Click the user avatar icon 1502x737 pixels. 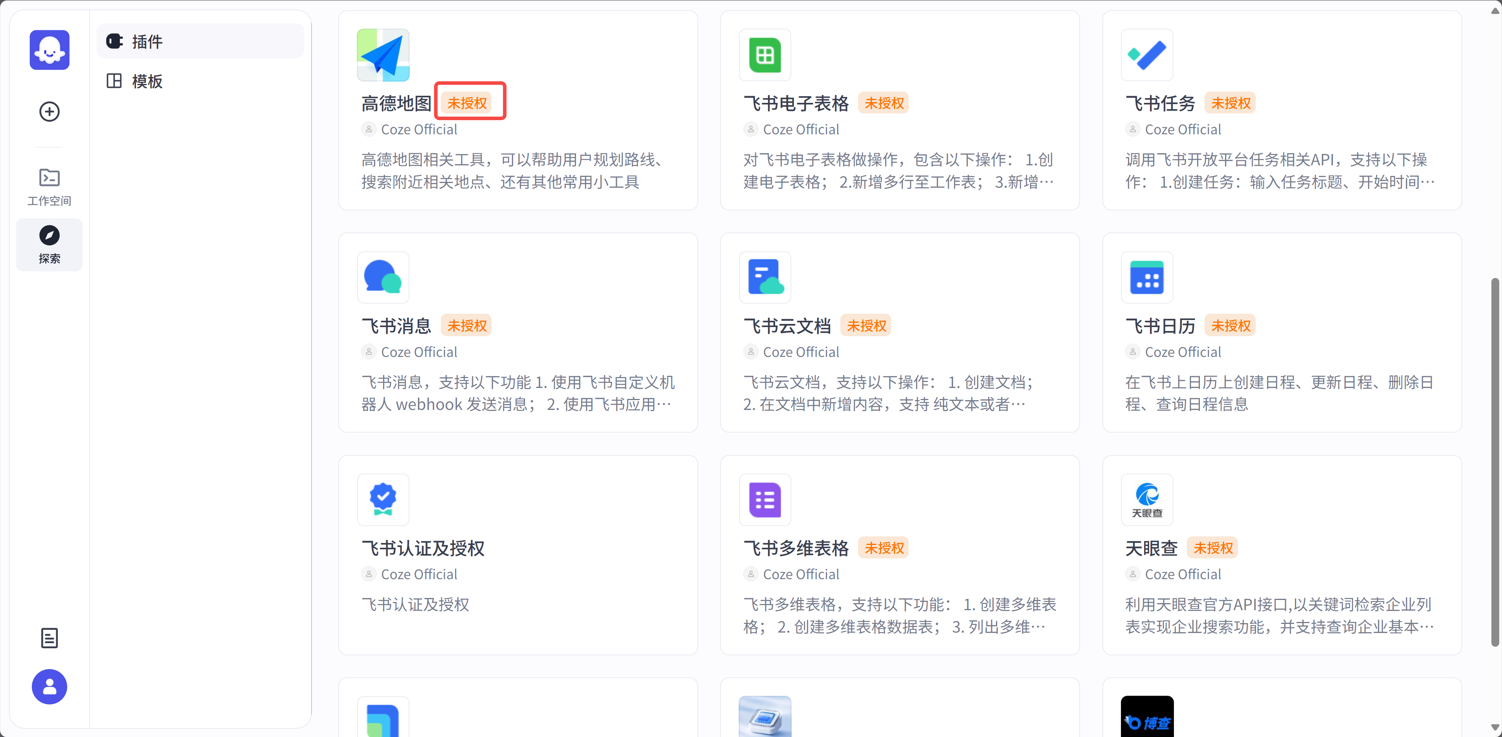(x=50, y=687)
